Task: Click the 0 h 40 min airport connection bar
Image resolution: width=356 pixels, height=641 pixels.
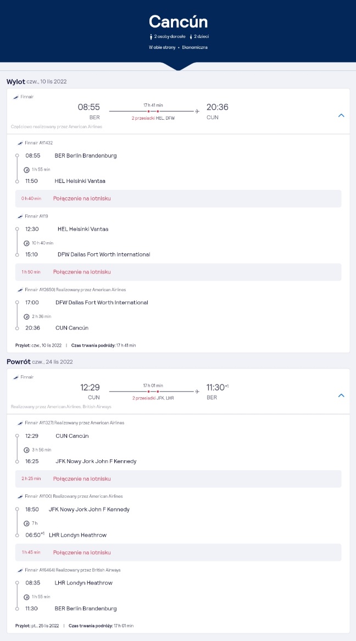Action: pyautogui.click(x=178, y=198)
